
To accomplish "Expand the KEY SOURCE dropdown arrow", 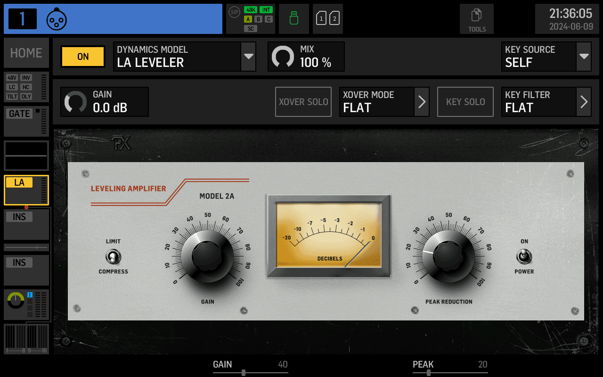I will pyautogui.click(x=584, y=57).
